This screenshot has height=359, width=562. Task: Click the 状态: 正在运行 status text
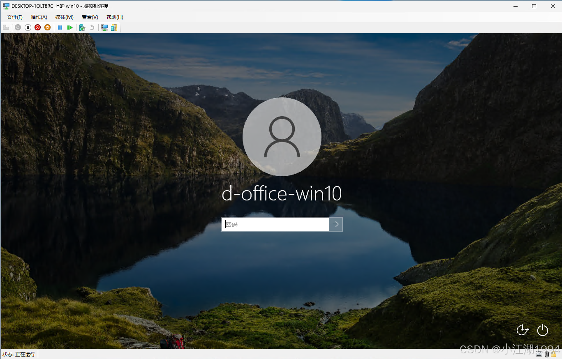click(19, 354)
